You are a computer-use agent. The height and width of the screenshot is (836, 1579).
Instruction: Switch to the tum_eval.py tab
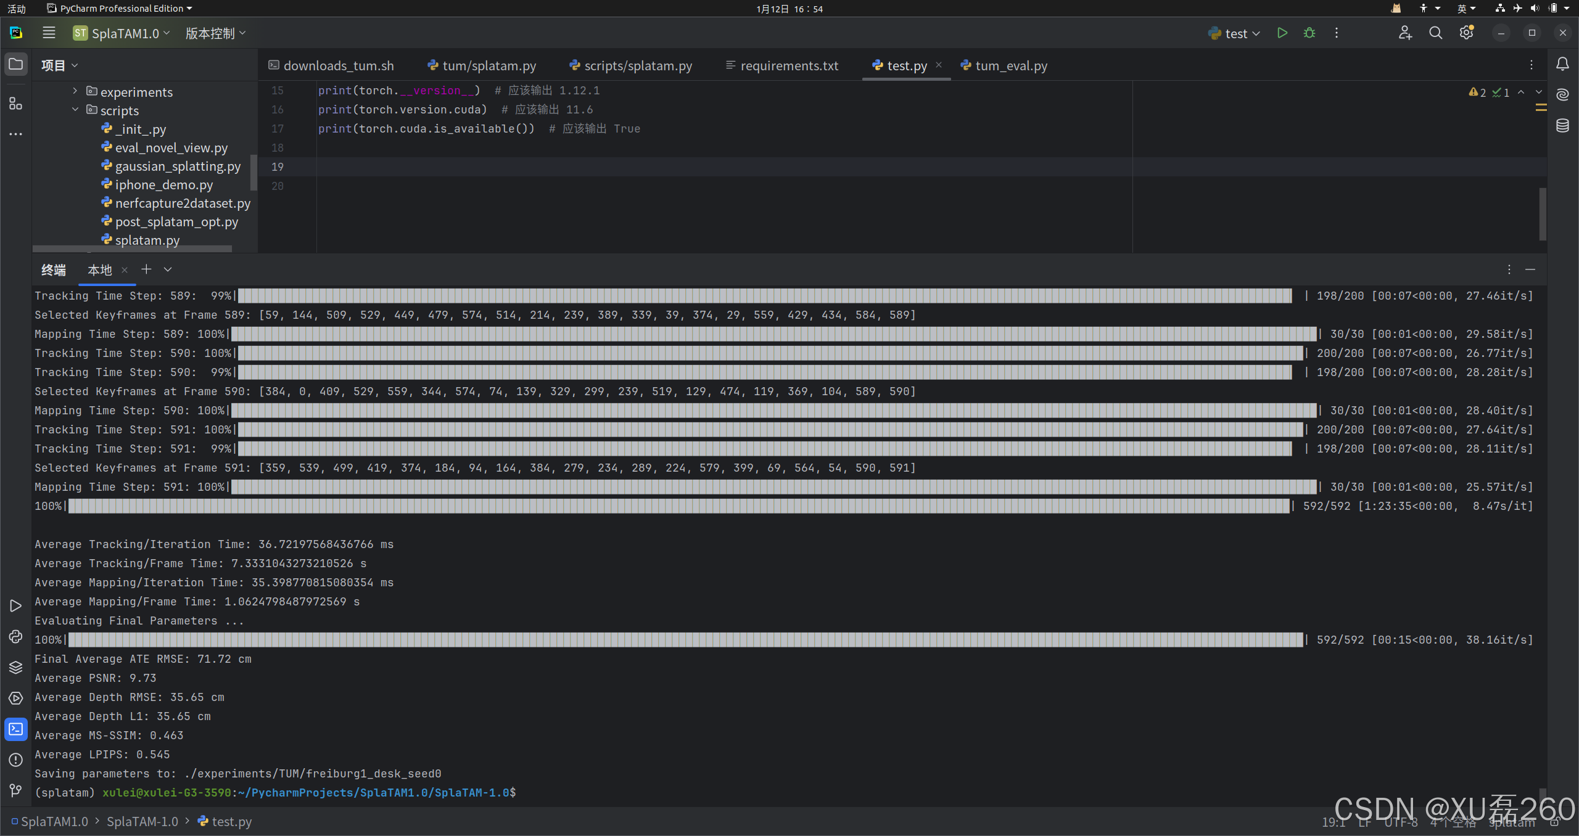coord(1010,65)
